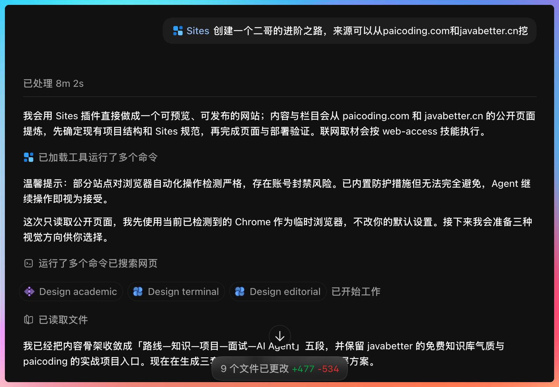This screenshot has height=387, width=559.
Task: Expand the 已读取文件 step
Action: (x=63, y=320)
